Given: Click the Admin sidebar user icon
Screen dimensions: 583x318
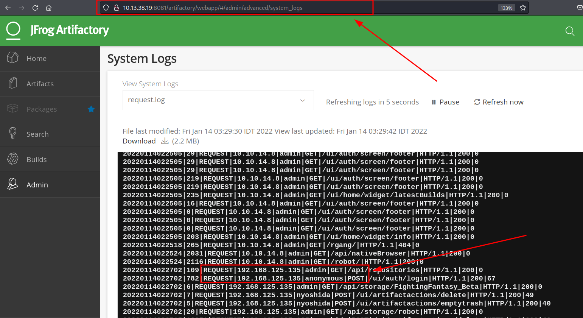Looking at the screenshot, I should pos(13,184).
